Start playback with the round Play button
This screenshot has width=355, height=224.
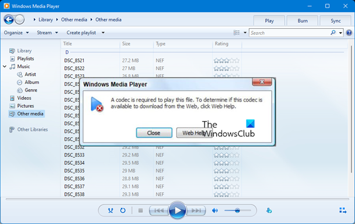177,210
